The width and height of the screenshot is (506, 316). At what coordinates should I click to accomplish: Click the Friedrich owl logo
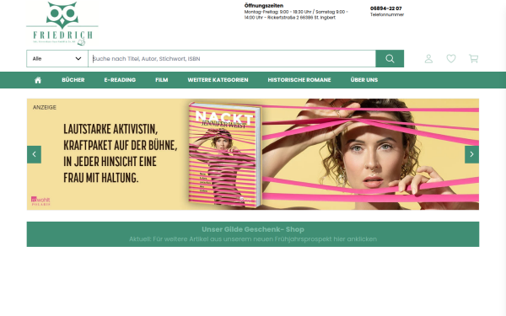click(x=62, y=24)
